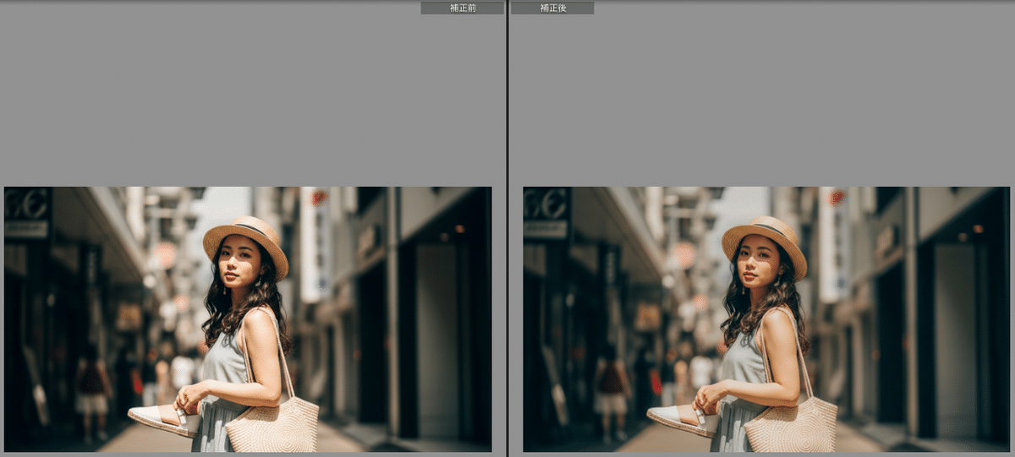The height and width of the screenshot is (457, 1015).
Task: Click the storefront sign at the after photo's top-left
Action: [x=546, y=211]
